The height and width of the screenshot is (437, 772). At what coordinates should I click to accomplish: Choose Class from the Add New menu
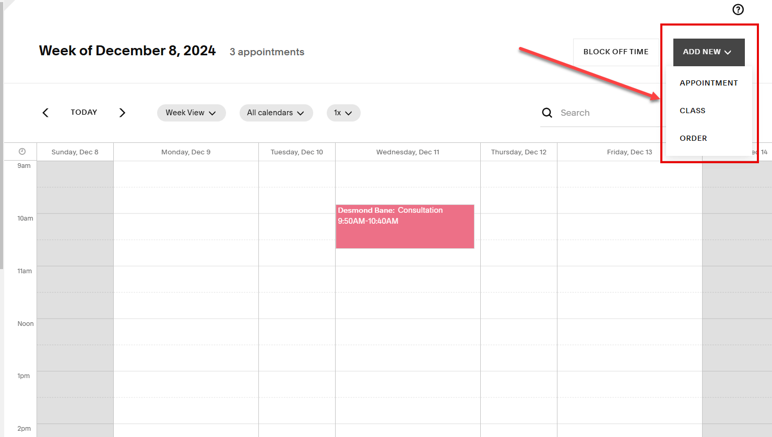pyautogui.click(x=692, y=111)
